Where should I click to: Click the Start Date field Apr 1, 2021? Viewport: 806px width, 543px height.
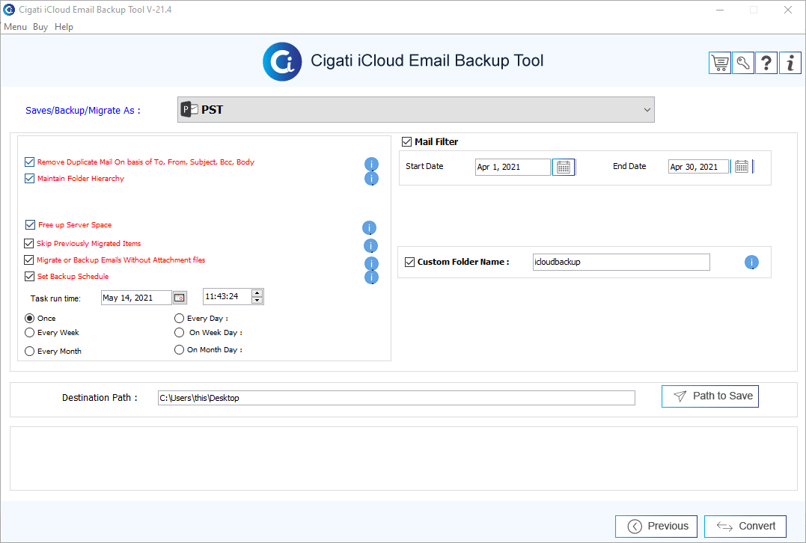coord(513,167)
